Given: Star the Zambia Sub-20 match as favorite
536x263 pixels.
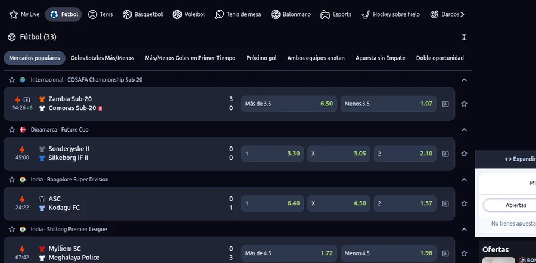Looking at the screenshot, I should (x=464, y=104).
